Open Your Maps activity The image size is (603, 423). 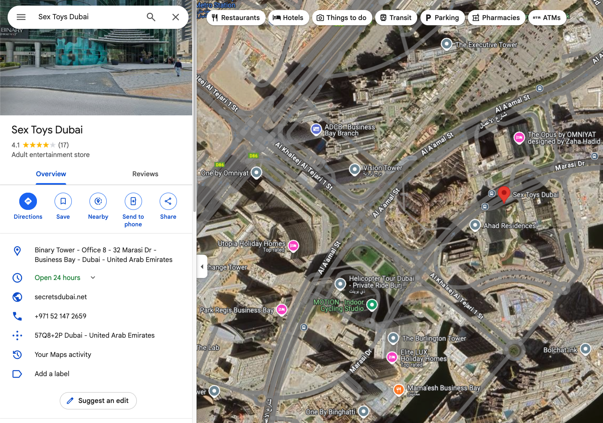pyautogui.click(x=63, y=355)
